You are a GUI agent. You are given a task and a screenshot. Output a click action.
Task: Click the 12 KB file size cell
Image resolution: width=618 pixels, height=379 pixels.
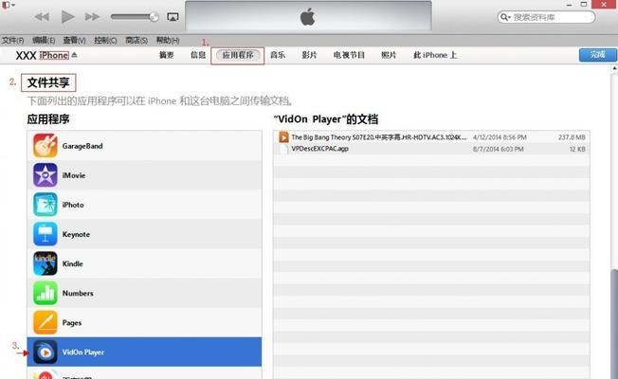tap(577, 149)
